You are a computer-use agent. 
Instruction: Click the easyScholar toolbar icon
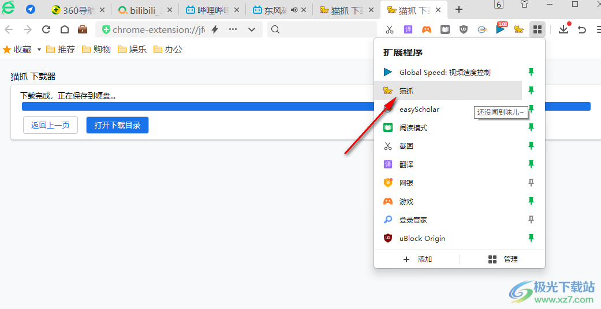click(482, 29)
